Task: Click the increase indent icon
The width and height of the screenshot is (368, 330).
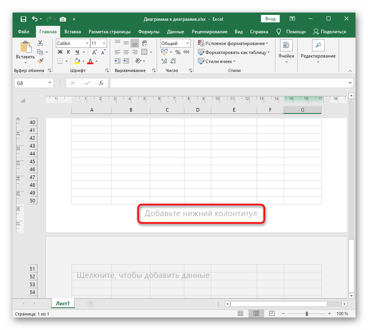Action: point(126,61)
